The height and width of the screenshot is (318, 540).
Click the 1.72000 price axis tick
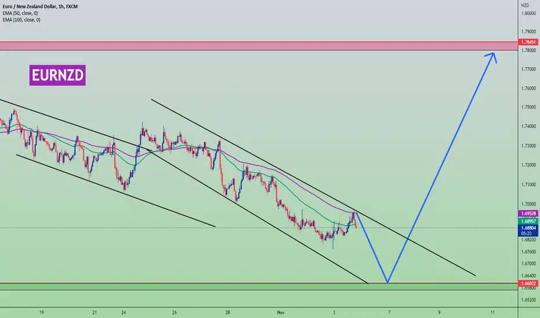[x=528, y=165]
